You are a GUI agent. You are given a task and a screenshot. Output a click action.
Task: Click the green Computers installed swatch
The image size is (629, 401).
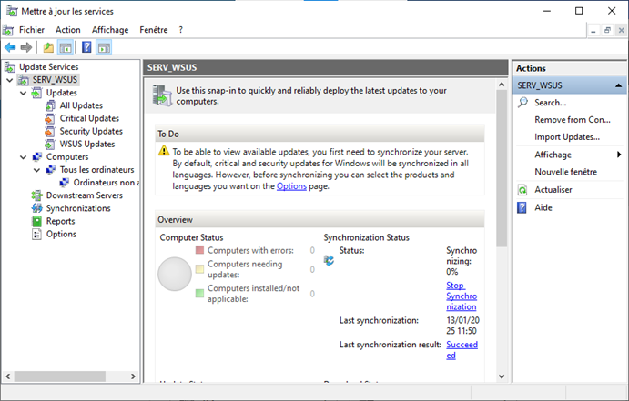pyautogui.click(x=199, y=293)
